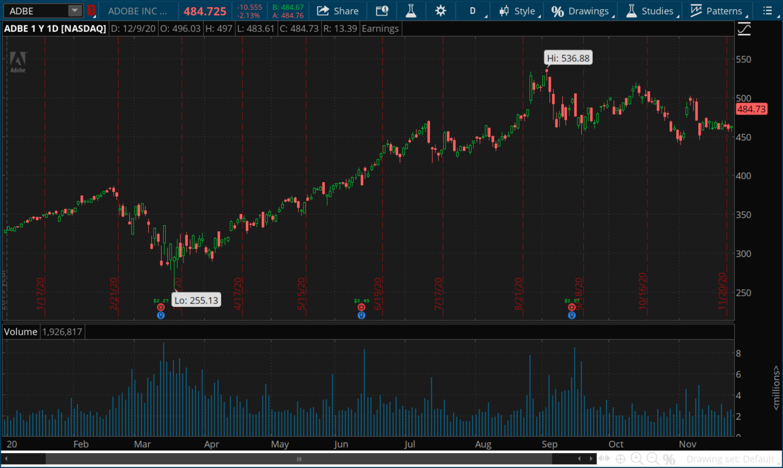Click the Volume study label
The height and width of the screenshot is (468, 783).
(21, 332)
